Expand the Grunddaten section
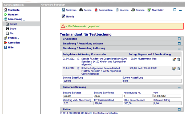 [179, 39]
